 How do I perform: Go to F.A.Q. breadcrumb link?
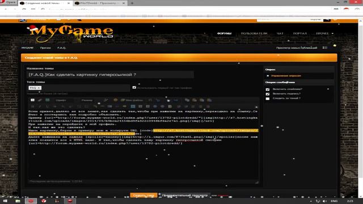coord(62,48)
